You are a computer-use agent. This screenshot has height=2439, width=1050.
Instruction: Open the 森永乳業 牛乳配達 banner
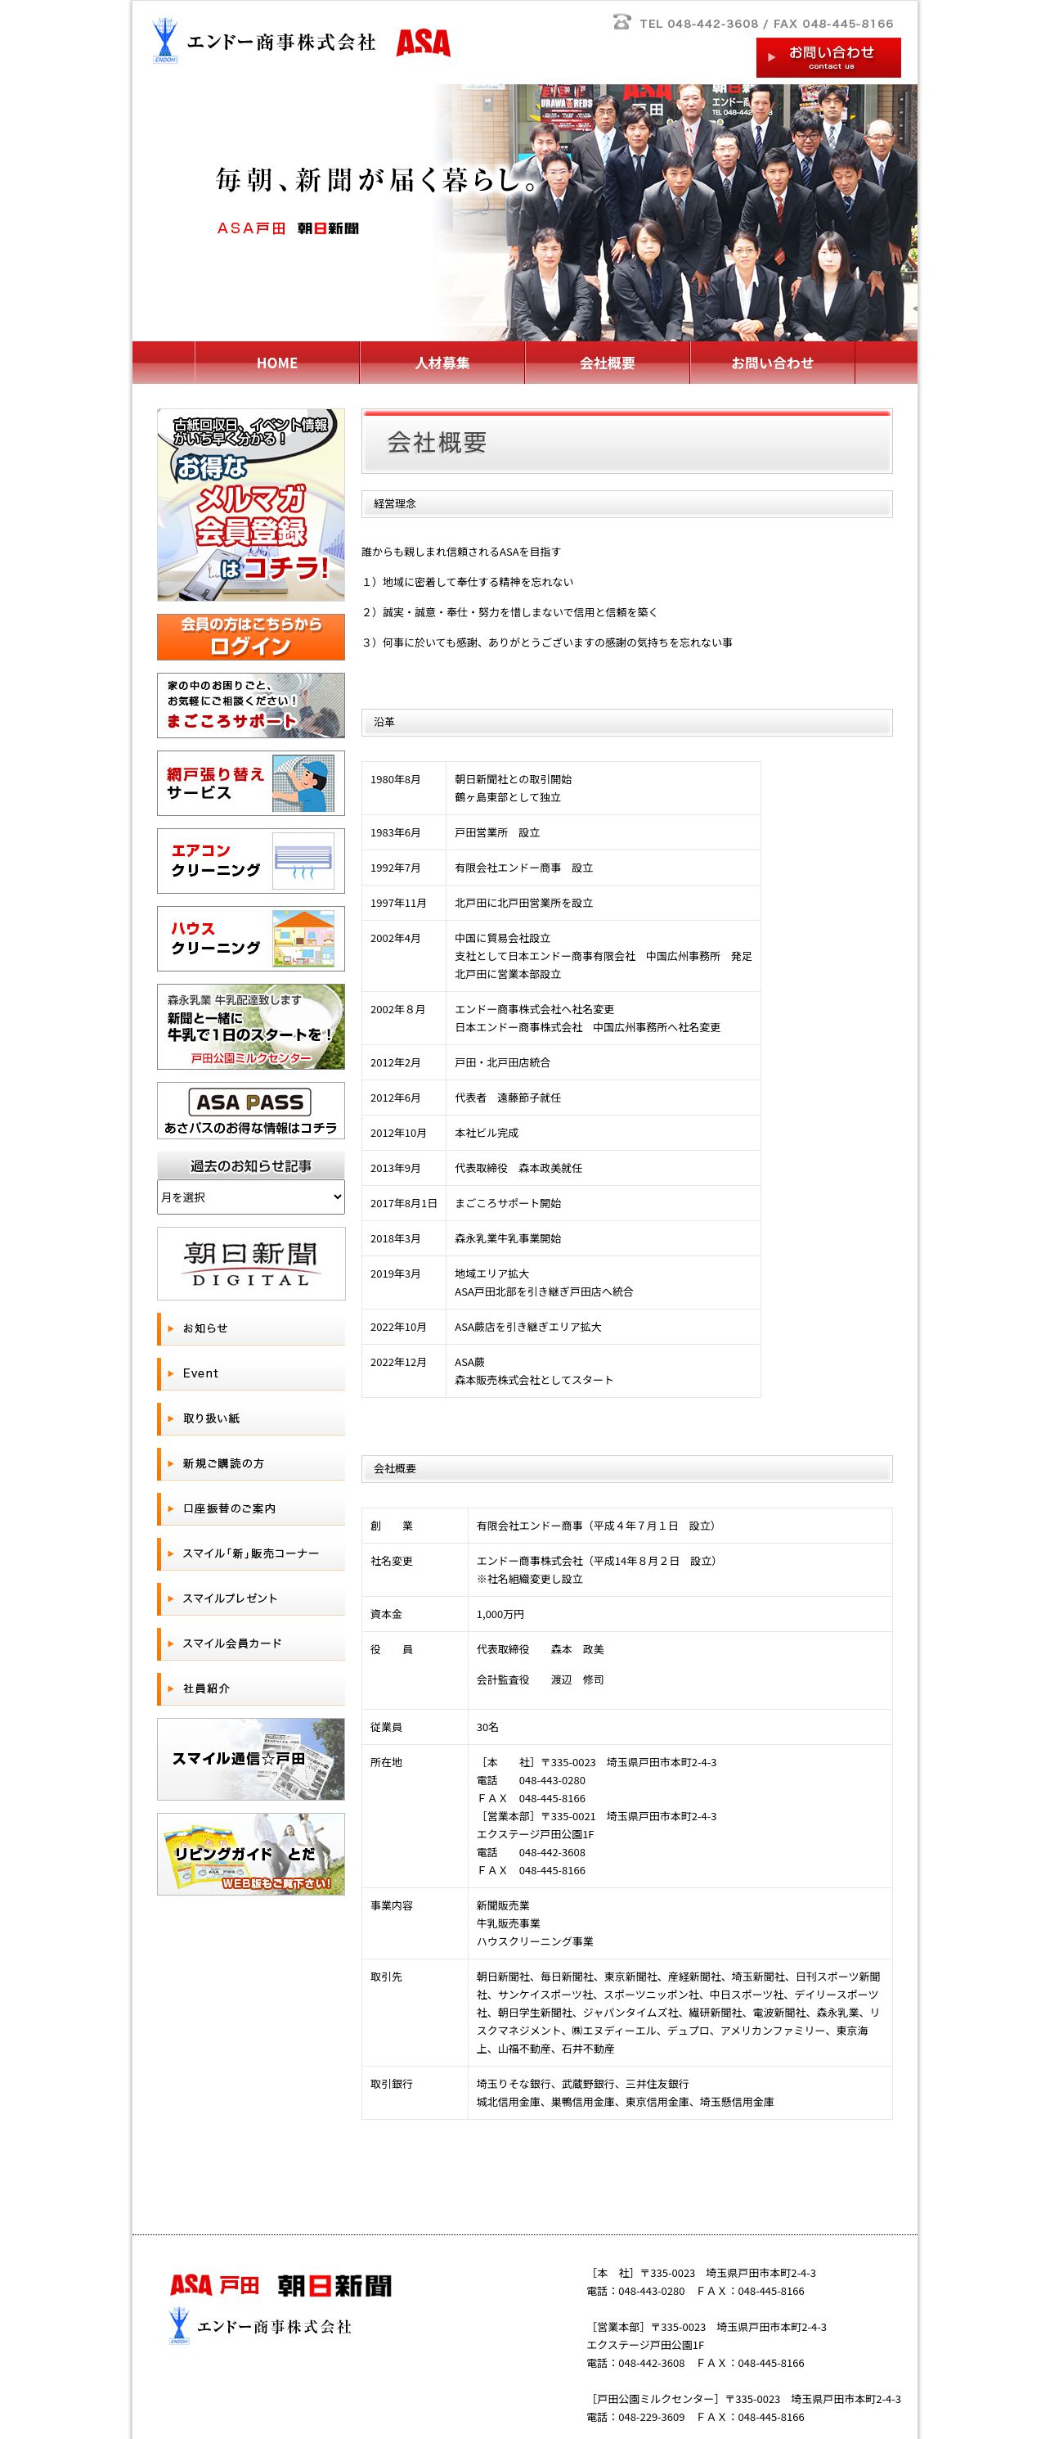point(251,1026)
